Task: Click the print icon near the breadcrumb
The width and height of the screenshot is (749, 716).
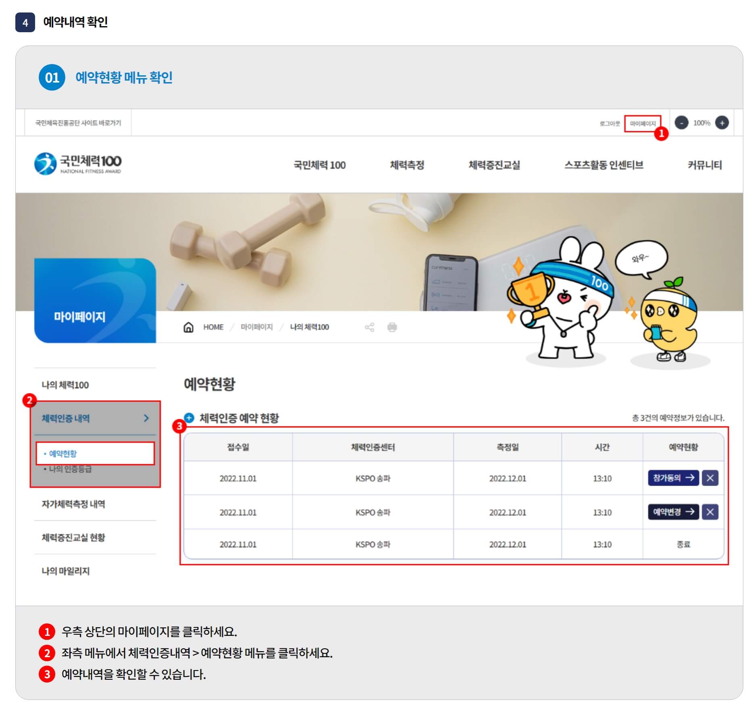Action: pyautogui.click(x=392, y=327)
